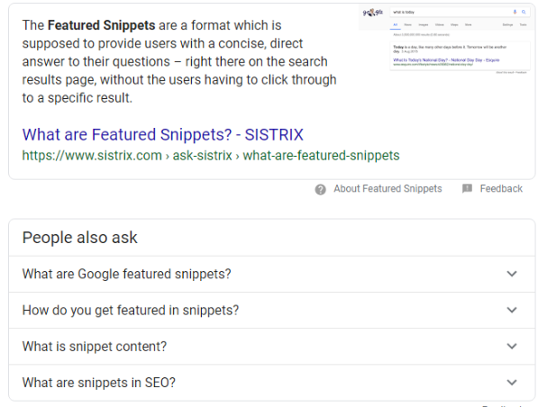
Task: Expand "What is snippet content?" chevron
Action: (x=512, y=347)
